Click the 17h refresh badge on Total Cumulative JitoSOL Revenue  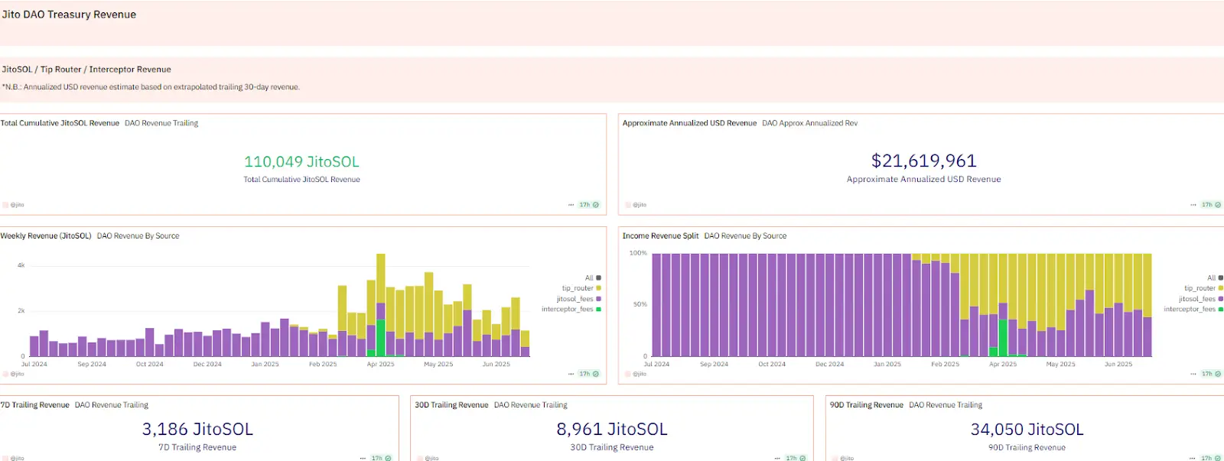coord(589,205)
